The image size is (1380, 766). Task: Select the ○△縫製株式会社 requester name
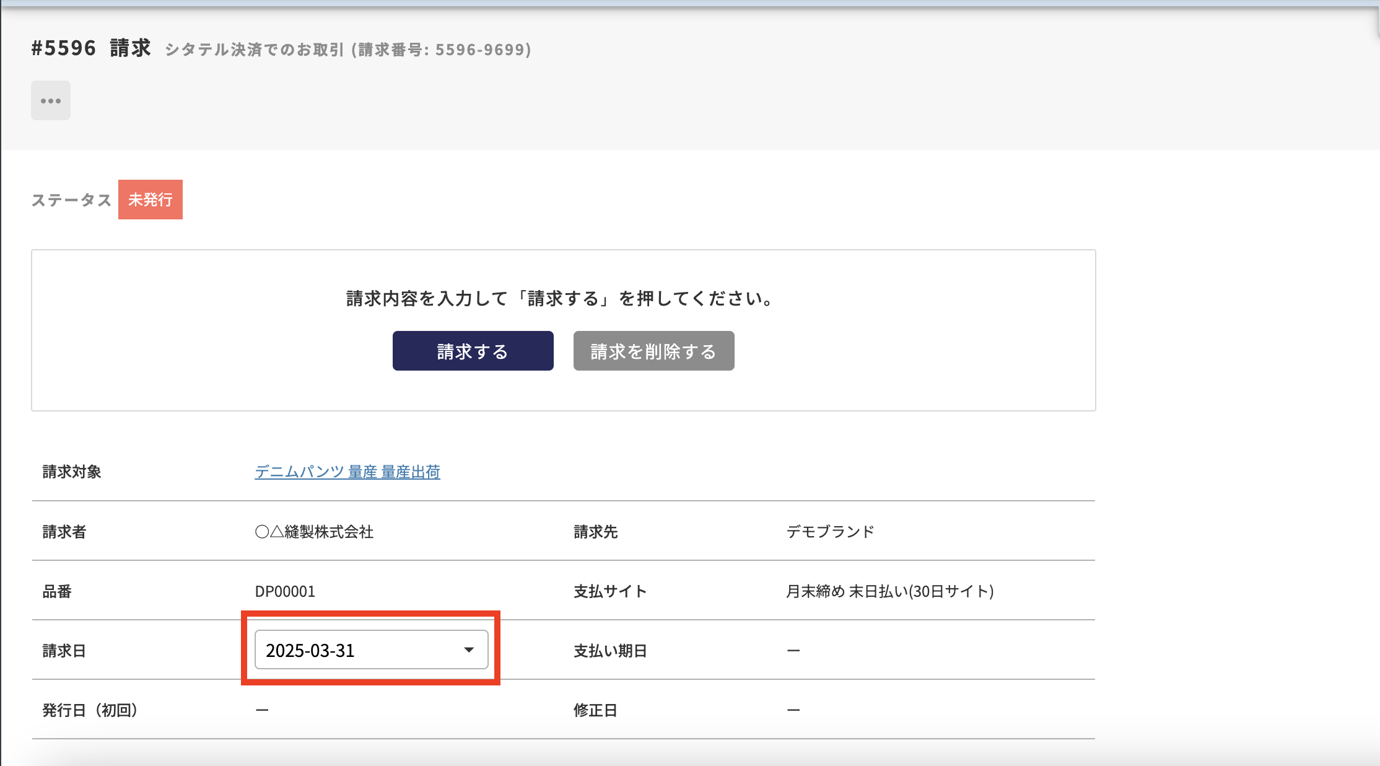(x=314, y=532)
